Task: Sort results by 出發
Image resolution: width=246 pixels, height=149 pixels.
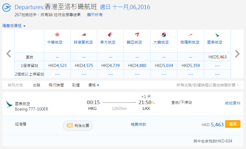Action: 37,85
